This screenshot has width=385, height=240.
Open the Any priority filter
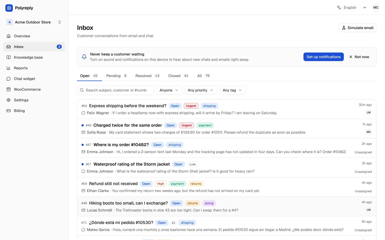(201, 90)
